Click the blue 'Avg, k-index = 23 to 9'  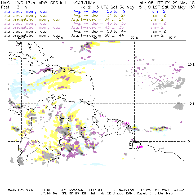click(100, 11)
